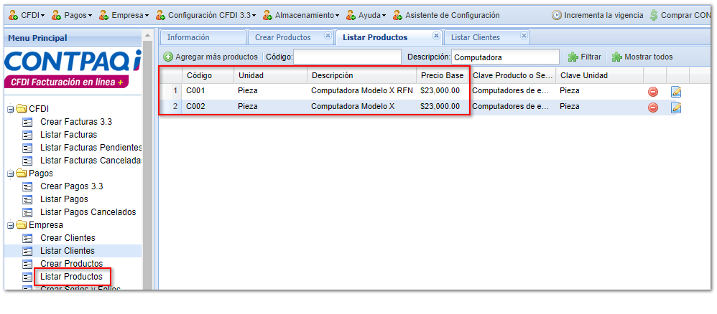The height and width of the screenshot is (314, 717).
Task: Open the Almacenamiento dropdown menu
Action: (302, 15)
